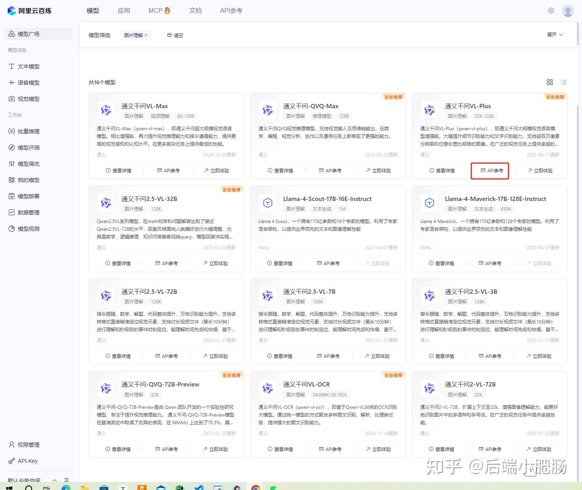Switch to list view layout icon
Viewport: 582px width, 490px height.
[x=564, y=82]
